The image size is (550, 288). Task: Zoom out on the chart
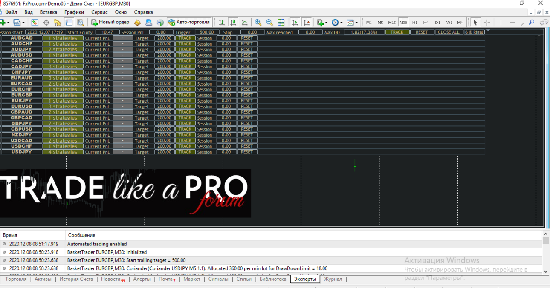269,23
